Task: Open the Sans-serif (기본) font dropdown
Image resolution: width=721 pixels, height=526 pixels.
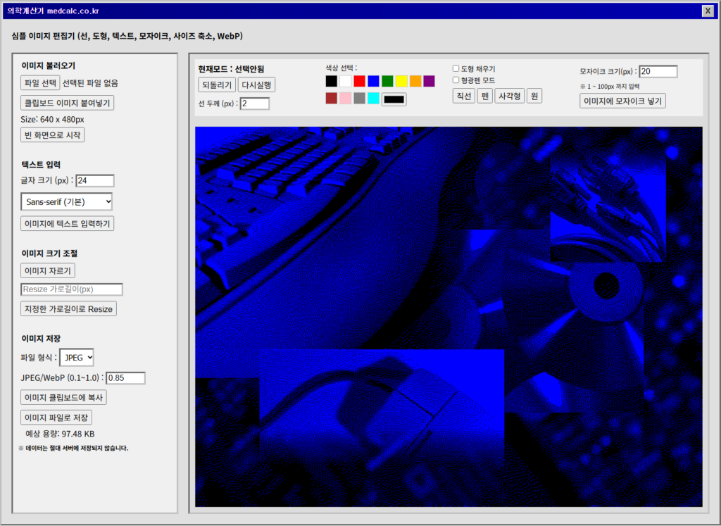Action: click(x=67, y=201)
